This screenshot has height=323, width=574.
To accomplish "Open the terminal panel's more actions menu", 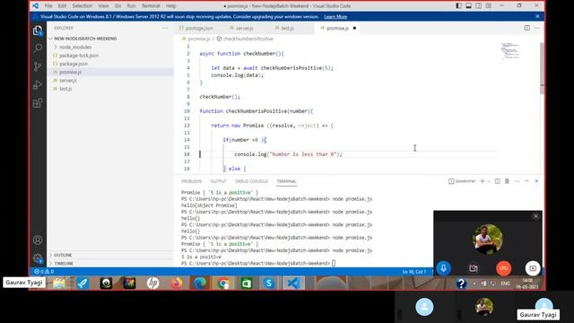I will (x=517, y=181).
